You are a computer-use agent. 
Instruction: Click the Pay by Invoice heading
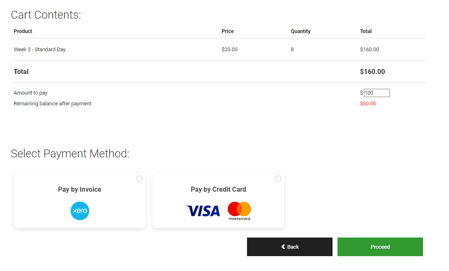click(x=80, y=189)
